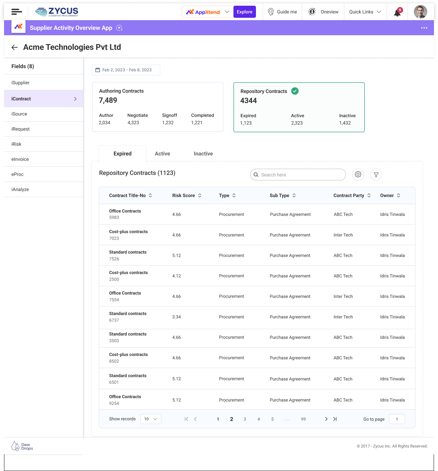
Task: Click the filter funnel icon
Action: pos(376,175)
